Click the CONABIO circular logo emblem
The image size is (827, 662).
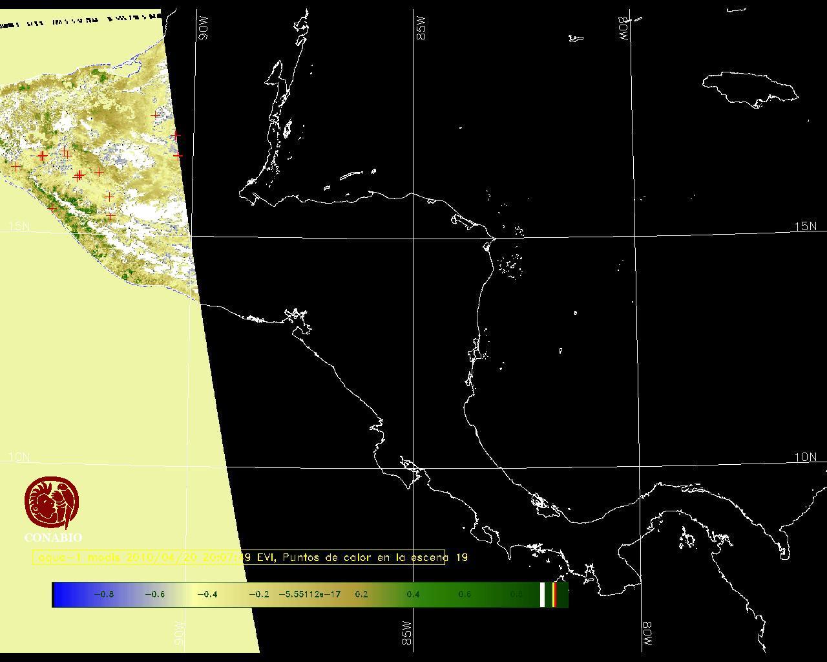point(52,503)
